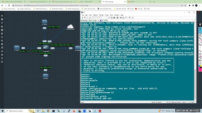
Task: Open the Gmail bookmark
Action: (x=130, y=9)
